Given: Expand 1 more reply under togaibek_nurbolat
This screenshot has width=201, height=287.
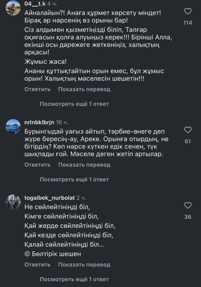Looking at the screenshot, I should pyautogui.click(x=74, y=279).
